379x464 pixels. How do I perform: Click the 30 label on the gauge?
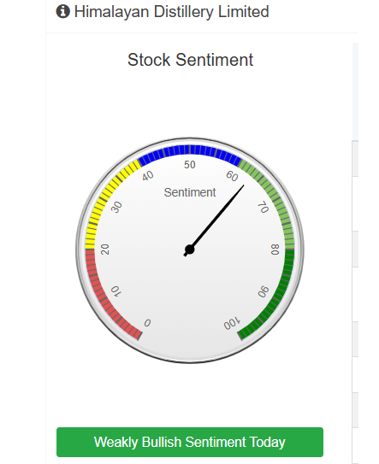point(116,207)
